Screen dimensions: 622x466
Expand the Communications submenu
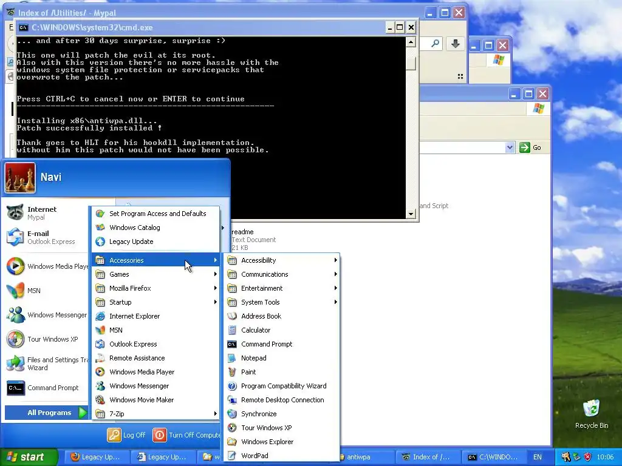[282, 274]
